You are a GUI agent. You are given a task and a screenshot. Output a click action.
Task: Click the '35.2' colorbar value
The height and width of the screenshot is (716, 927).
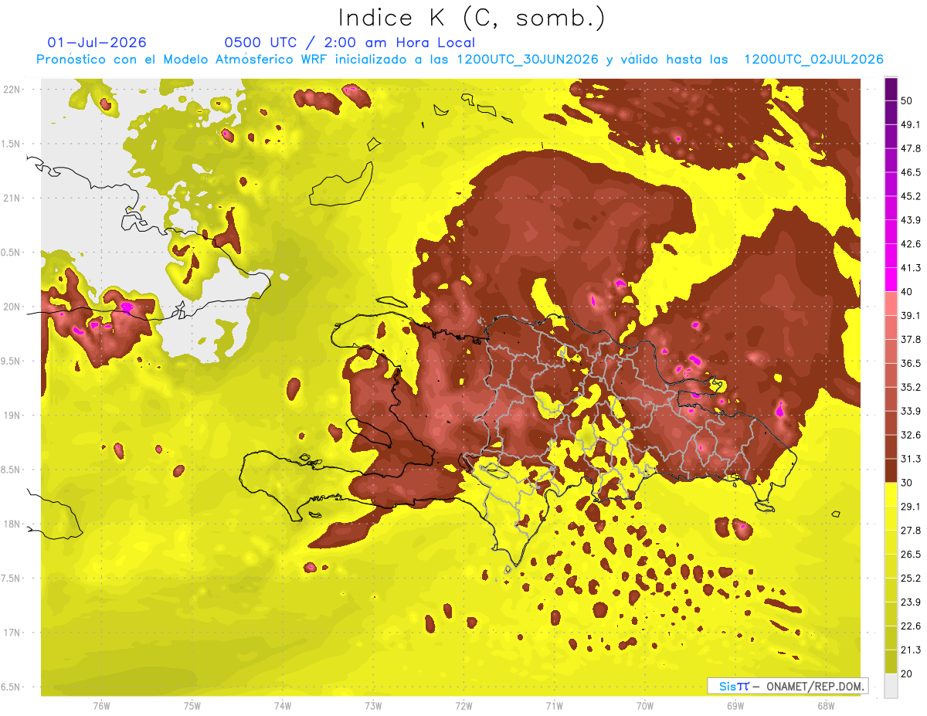[x=910, y=387]
